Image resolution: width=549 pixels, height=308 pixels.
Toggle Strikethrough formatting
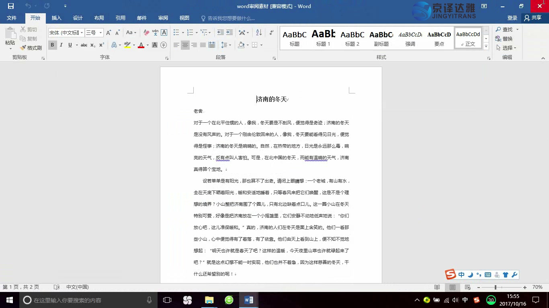pos(84,45)
